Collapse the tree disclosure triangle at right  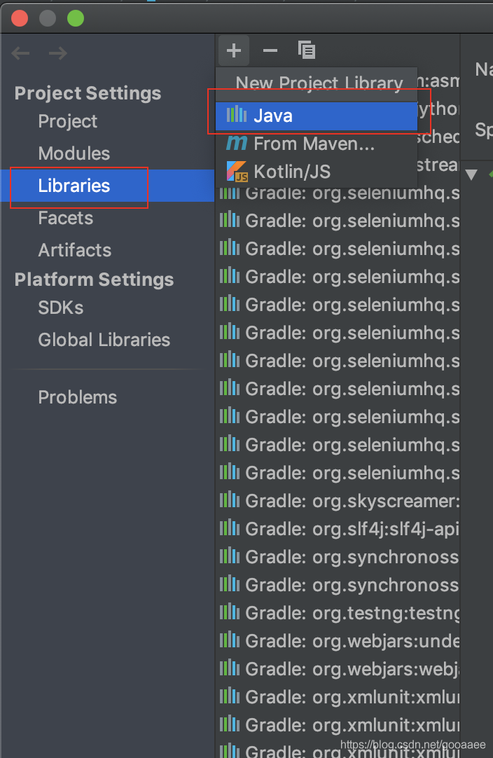471,174
